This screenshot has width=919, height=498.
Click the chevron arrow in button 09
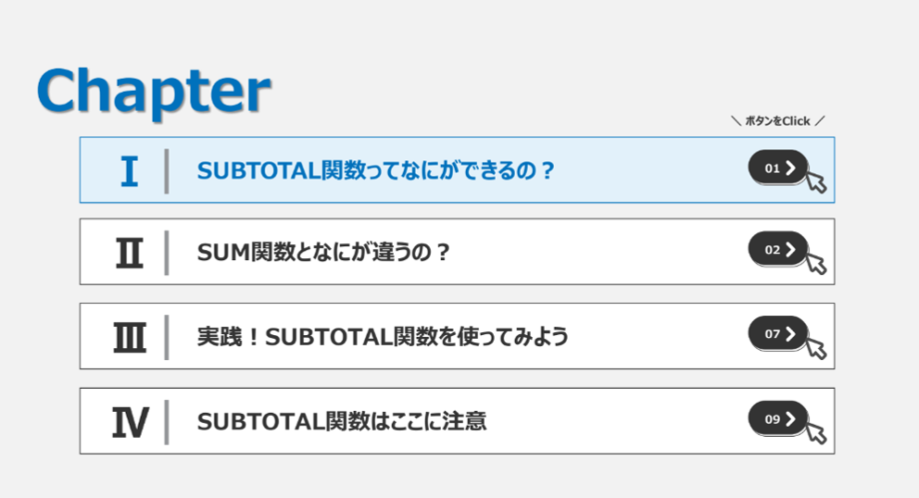coord(790,418)
